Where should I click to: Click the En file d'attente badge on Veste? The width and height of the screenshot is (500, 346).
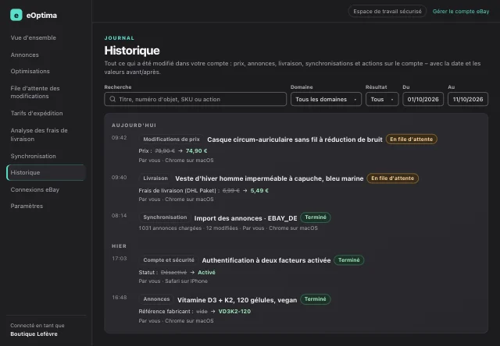point(392,178)
